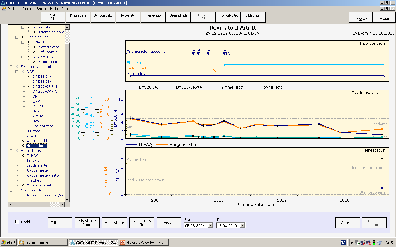Image resolution: width=396 pixels, height=247 pixels.
Task: Click the server play tray icon
Action: [357, 243]
